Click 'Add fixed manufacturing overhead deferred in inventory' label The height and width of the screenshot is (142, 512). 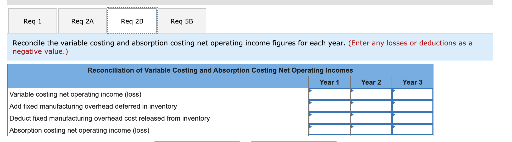coord(93,106)
